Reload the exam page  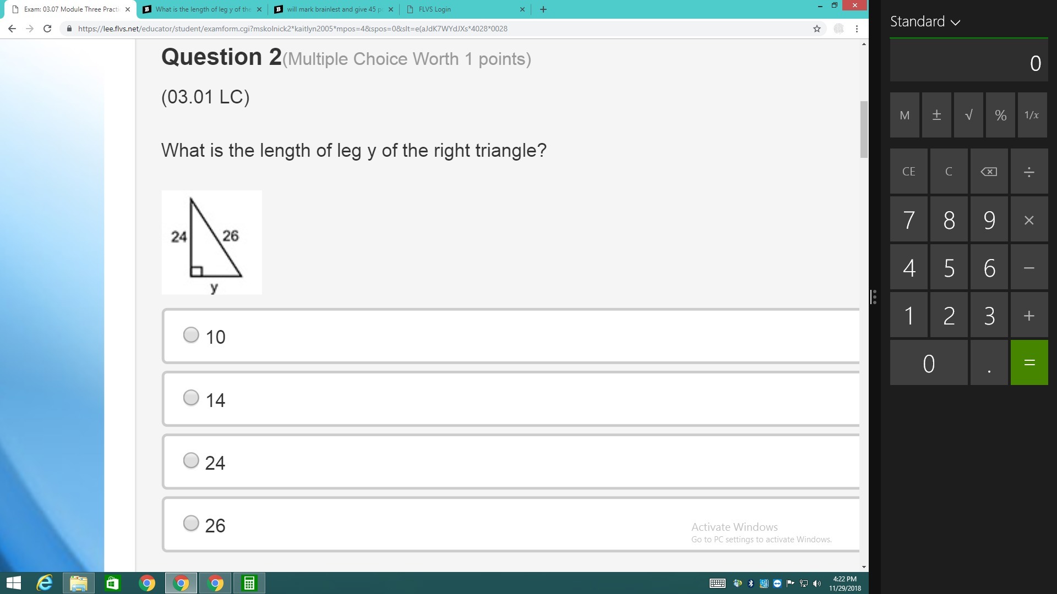47,29
